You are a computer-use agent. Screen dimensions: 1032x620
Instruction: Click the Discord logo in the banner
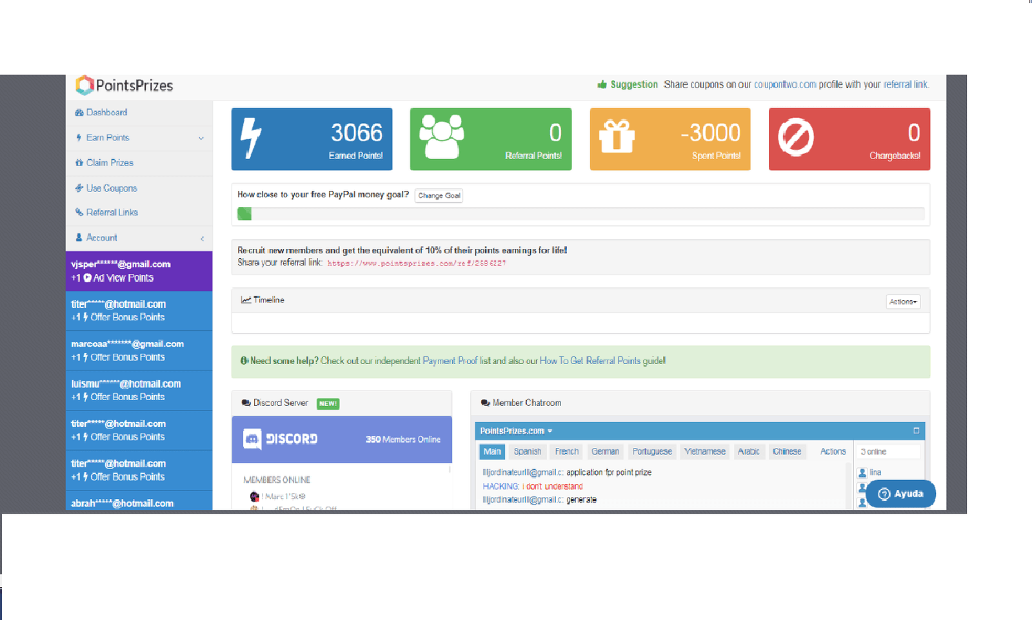pyautogui.click(x=252, y=439)
